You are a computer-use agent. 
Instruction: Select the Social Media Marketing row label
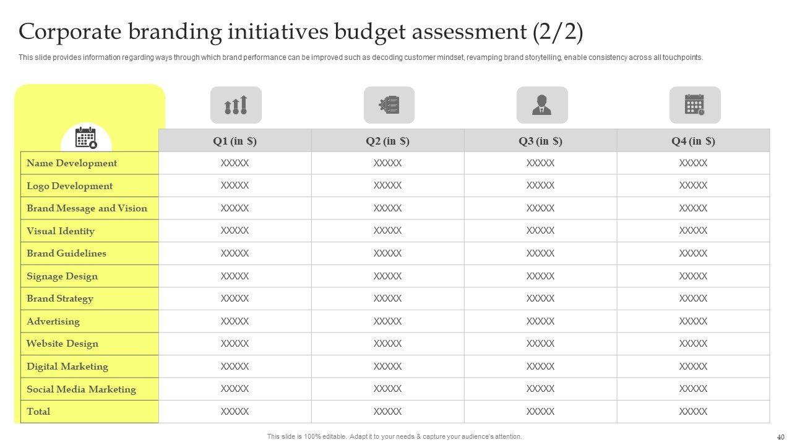[81, 389]
